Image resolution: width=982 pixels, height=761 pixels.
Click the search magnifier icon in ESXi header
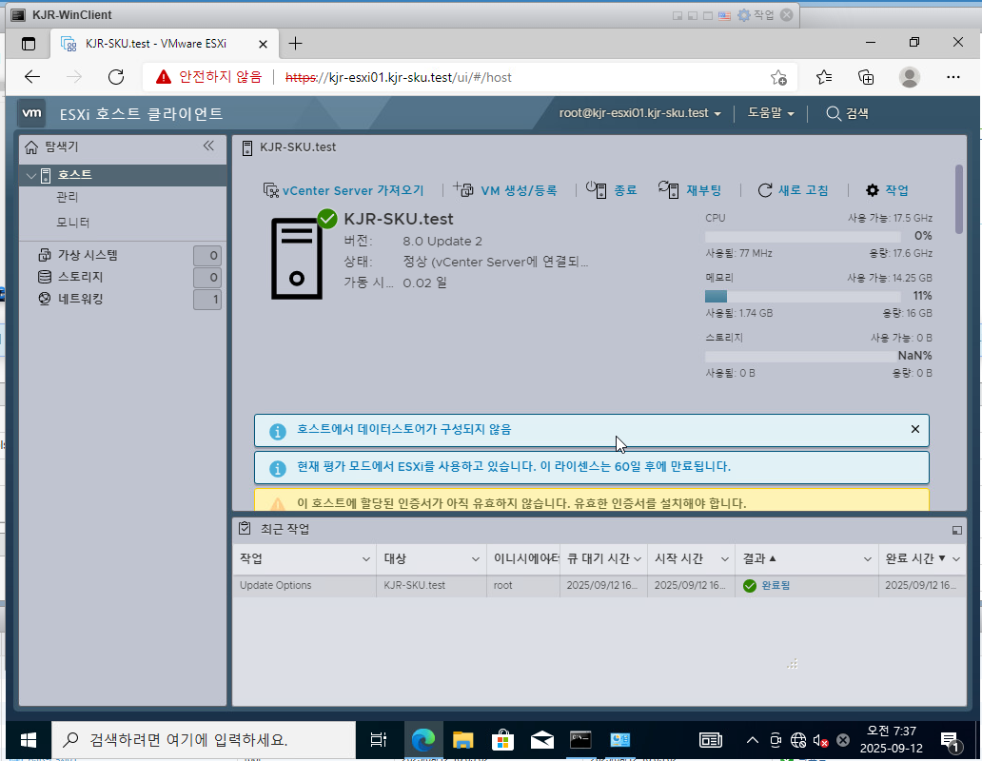tap(833, 113)
